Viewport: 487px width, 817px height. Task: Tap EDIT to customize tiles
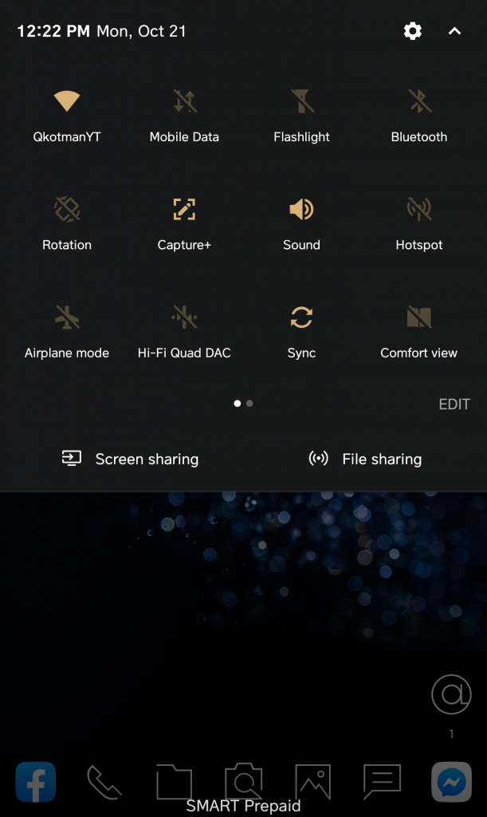(454, 405)
